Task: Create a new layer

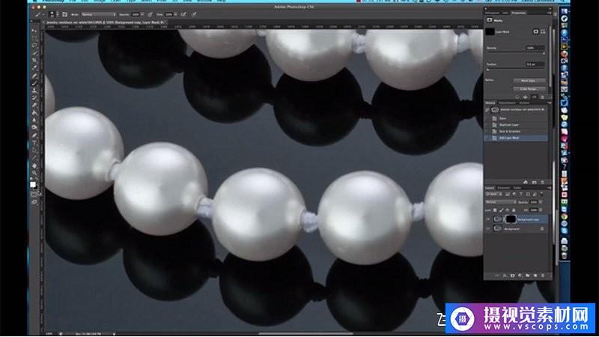Action: (535, 276)
